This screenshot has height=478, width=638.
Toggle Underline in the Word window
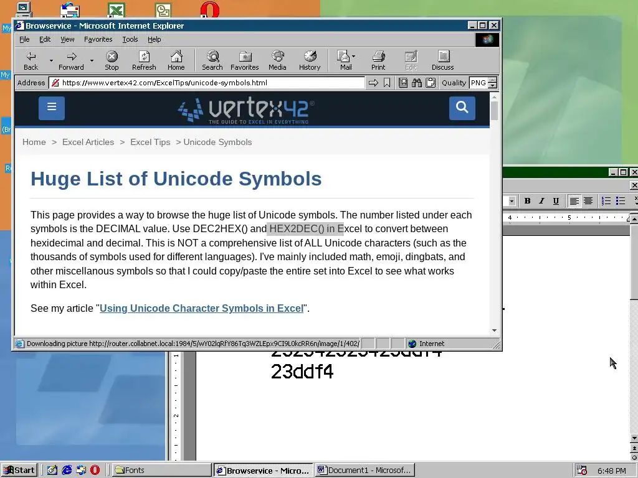click(x=556, y=201)
